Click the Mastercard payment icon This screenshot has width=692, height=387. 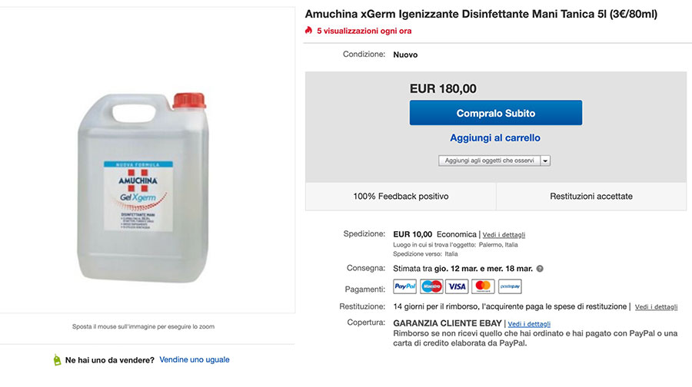[483, 286]
